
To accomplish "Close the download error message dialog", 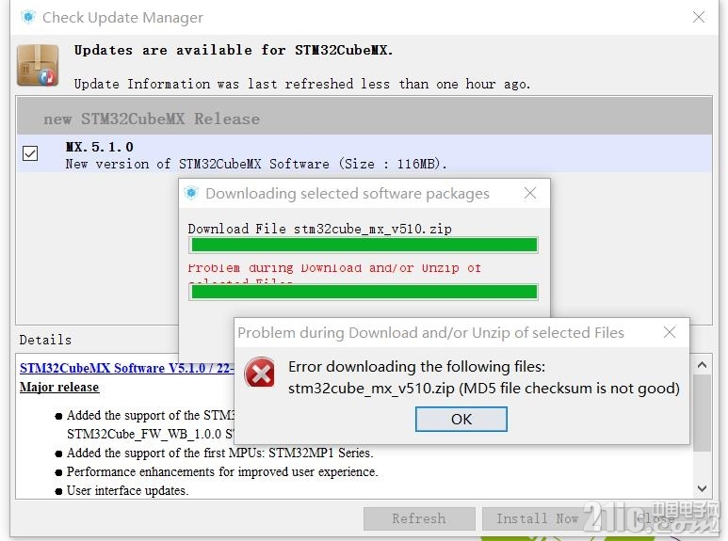I will pyautogui.click(x=670, y=332).
